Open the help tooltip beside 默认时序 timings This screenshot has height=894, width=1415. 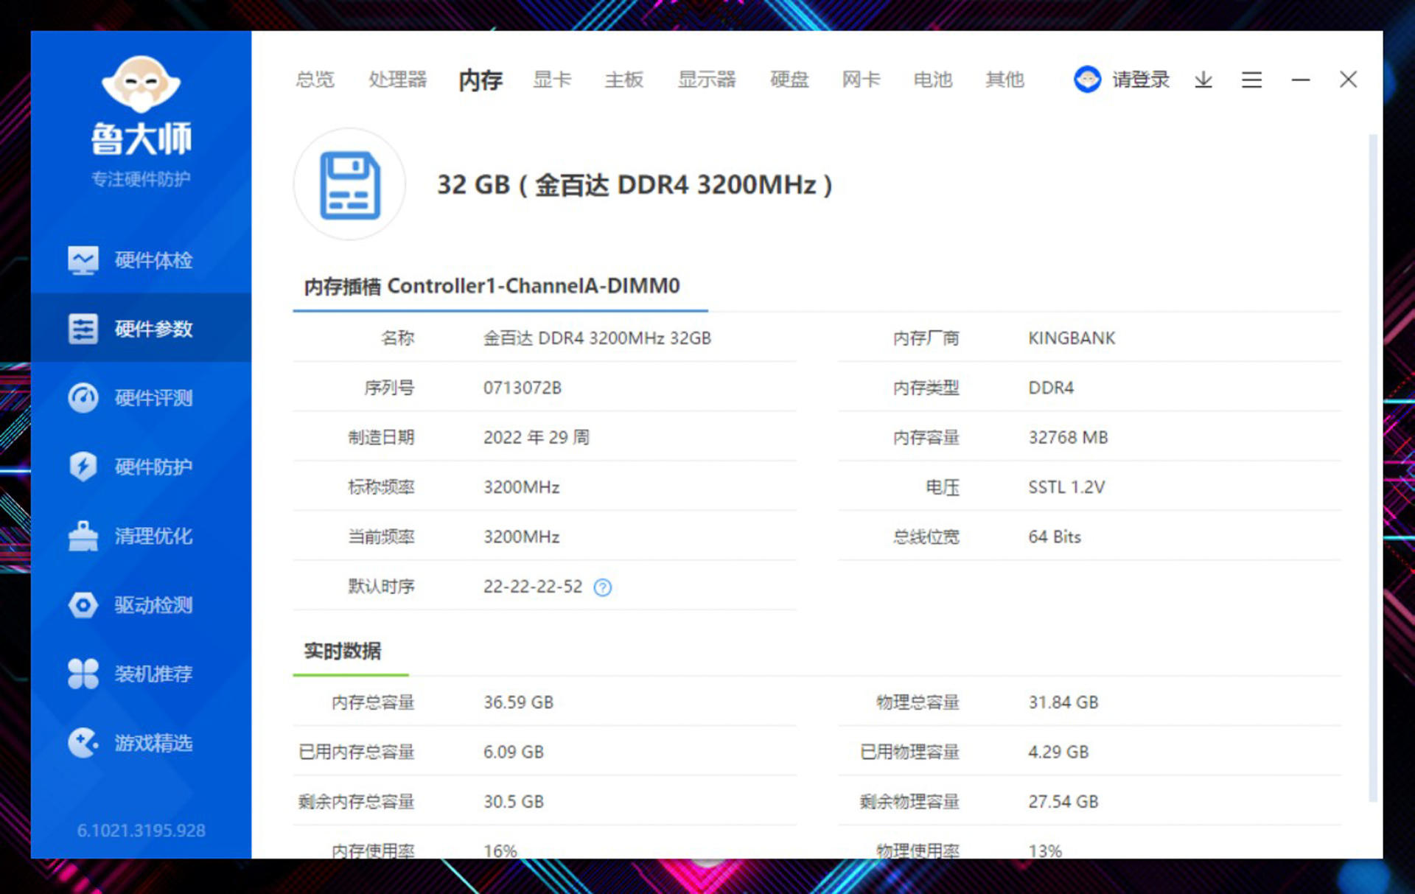(x=603, y=587)
